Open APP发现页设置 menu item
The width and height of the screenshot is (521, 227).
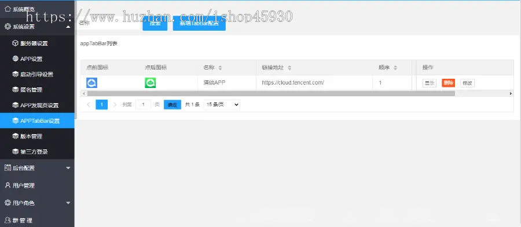pyautogui.click(x=37, y=105)
